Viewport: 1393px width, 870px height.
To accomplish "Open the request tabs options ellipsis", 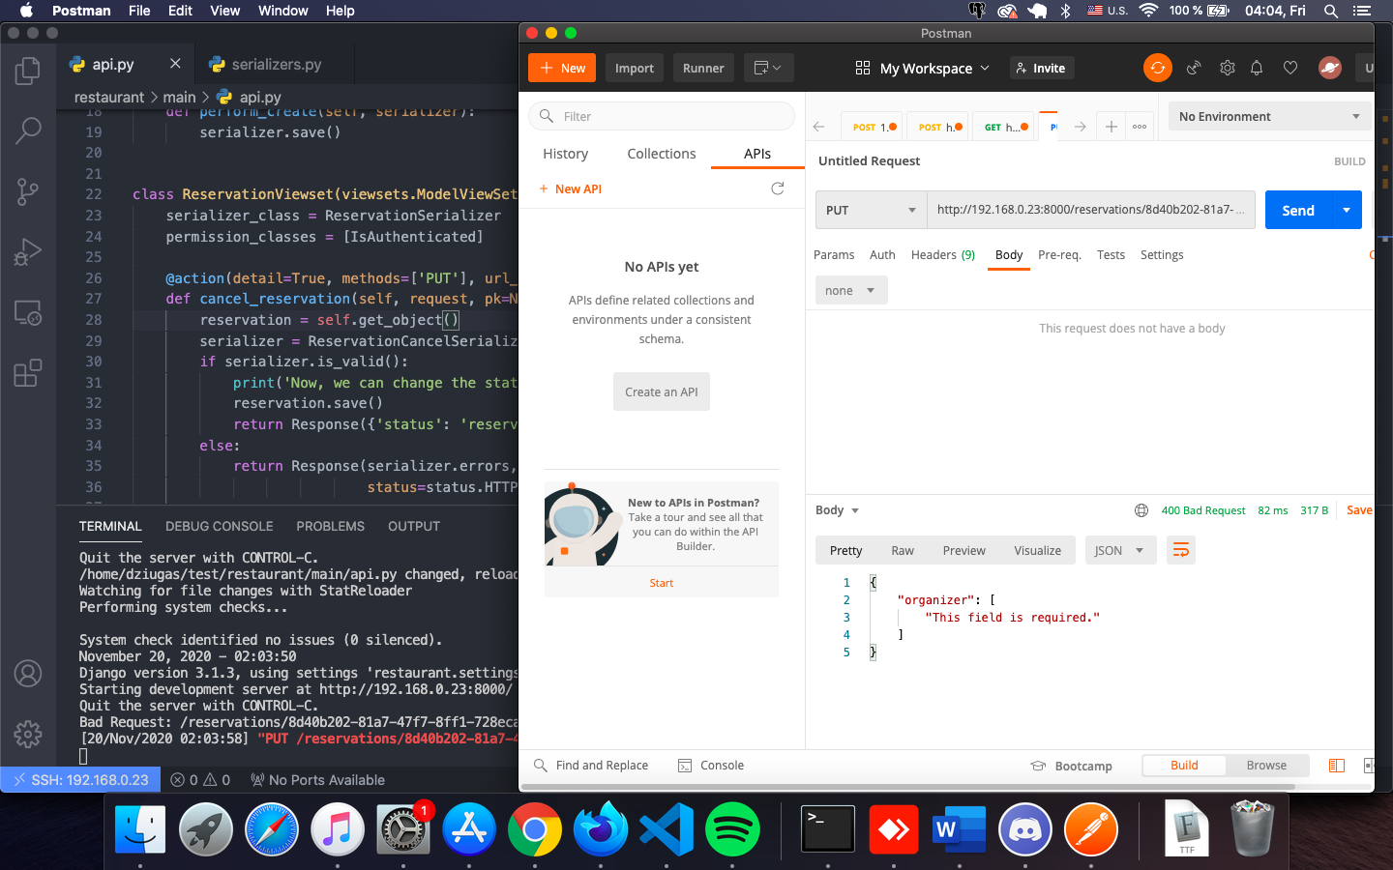I will click(1140, 127).
